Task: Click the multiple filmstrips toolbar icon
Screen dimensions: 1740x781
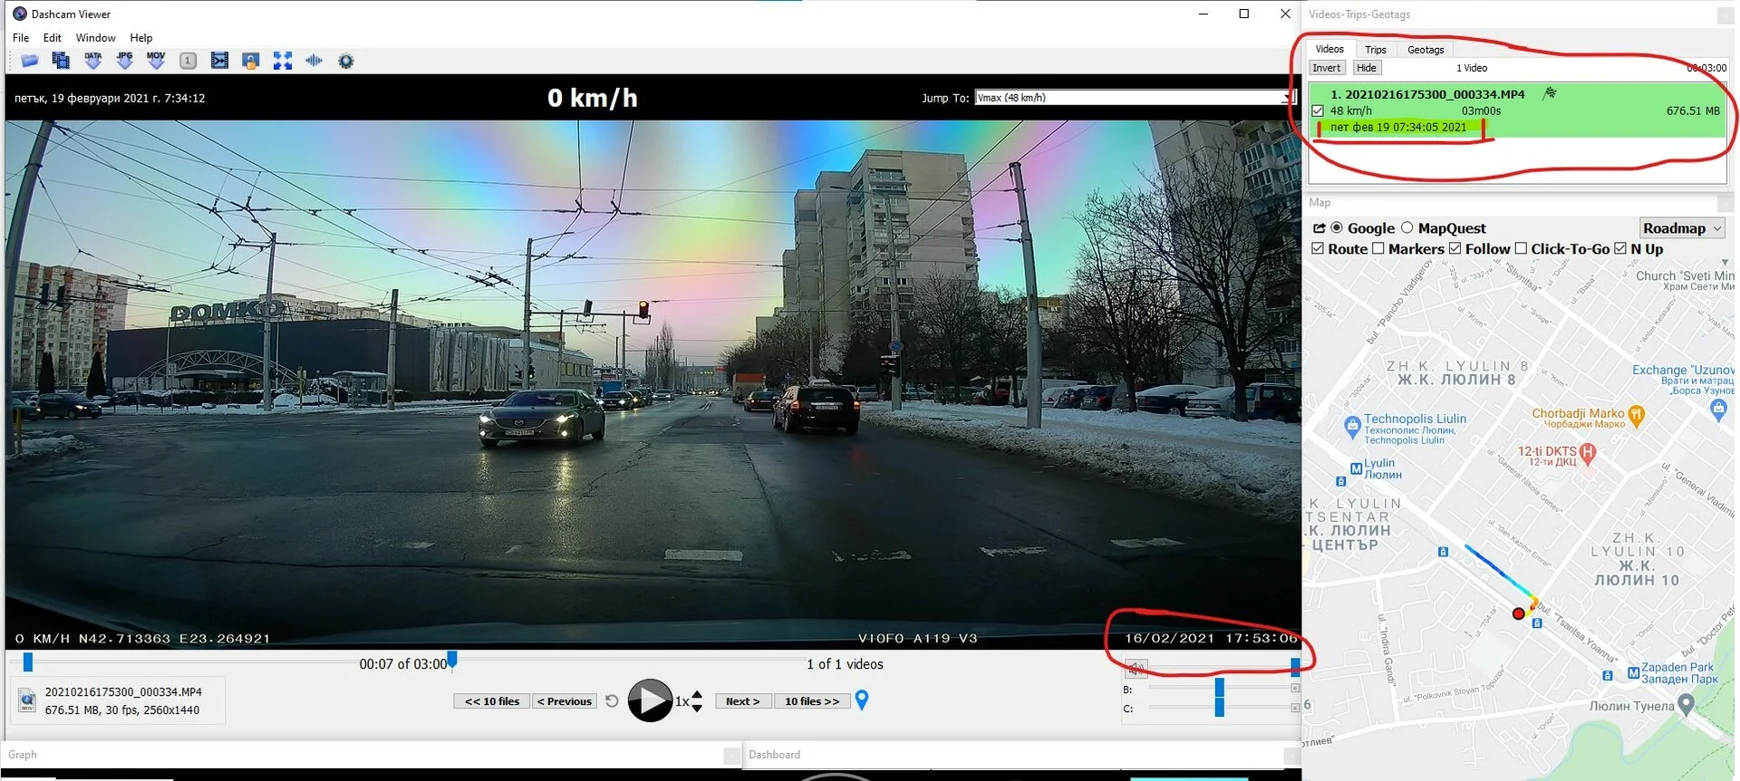Action: [x=61, y=61]
